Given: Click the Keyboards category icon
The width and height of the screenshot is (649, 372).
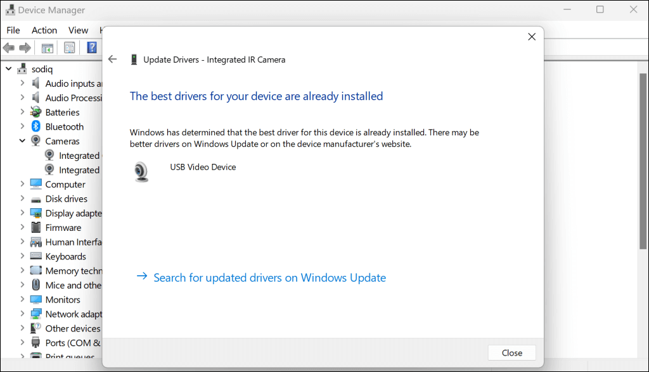Looking at the screenshot, I should 36,256.
